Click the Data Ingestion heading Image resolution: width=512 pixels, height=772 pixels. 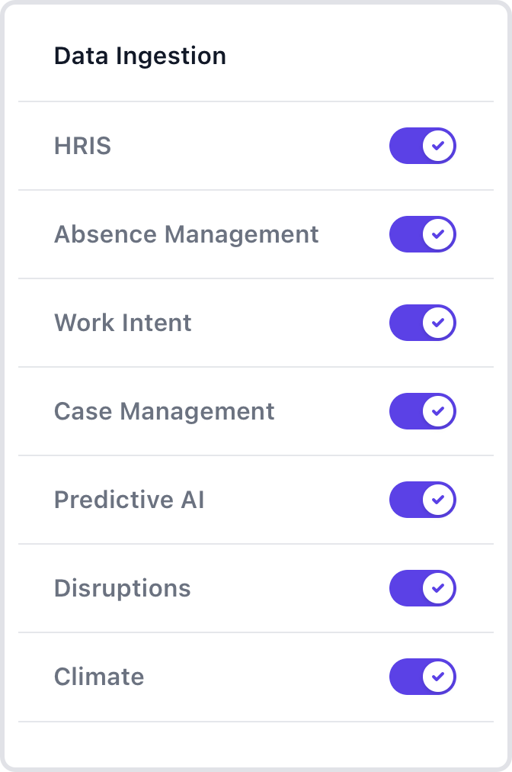pos(139,56)
